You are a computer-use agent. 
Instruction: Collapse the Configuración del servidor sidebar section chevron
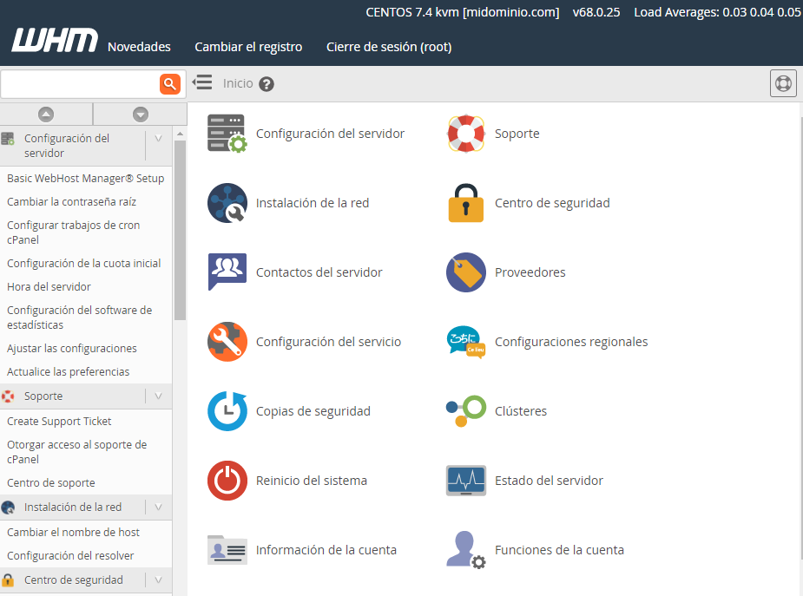(x=158, y=139)
